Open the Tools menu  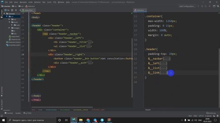[49, 2]
